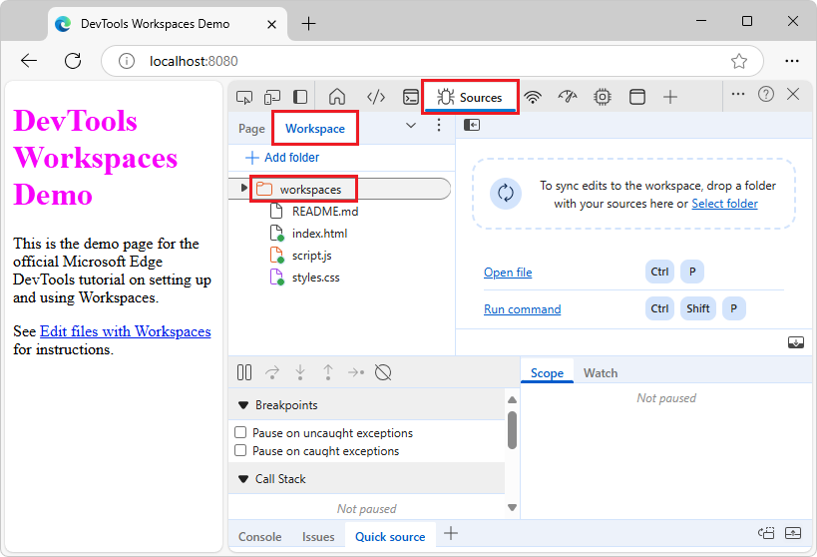817x557 pixels.
Task: Open the Memory tool icon
Action: click(x=603, y=97)
